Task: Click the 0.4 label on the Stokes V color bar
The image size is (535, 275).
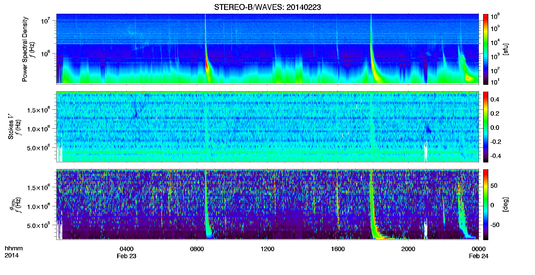Action: click(x=495, y=100)
